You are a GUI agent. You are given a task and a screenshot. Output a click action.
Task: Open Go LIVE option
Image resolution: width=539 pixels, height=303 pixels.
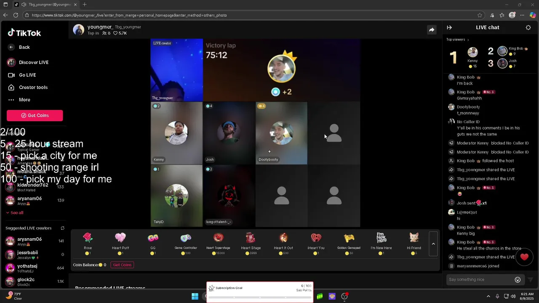(22, 75)
